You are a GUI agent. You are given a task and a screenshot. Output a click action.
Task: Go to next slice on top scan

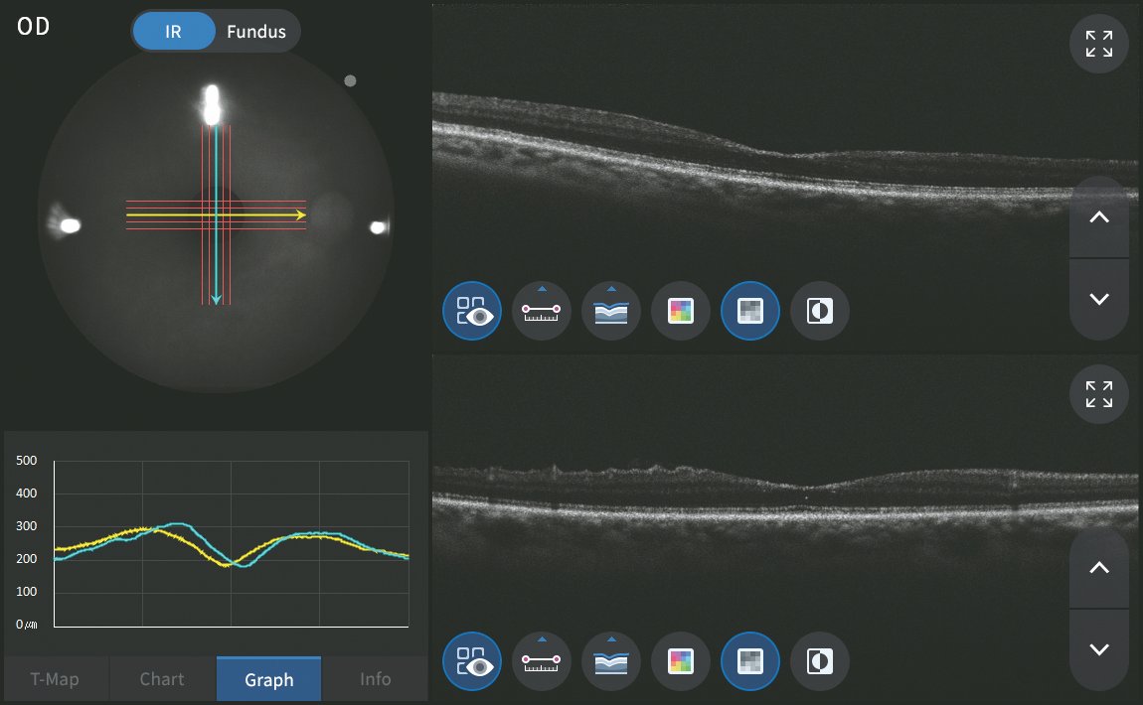[x=1098, y=299]
